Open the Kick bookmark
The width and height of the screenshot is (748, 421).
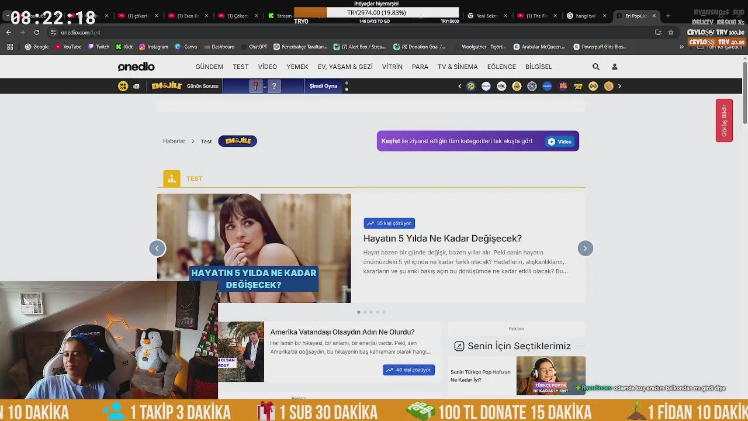(x=124, y=47)
